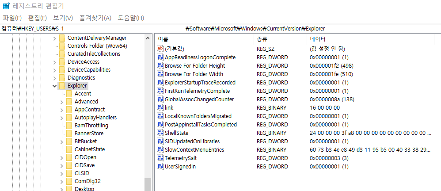Select the data value 0x0000008a (138)
The image size is (441, 191).
click(331, 99)
